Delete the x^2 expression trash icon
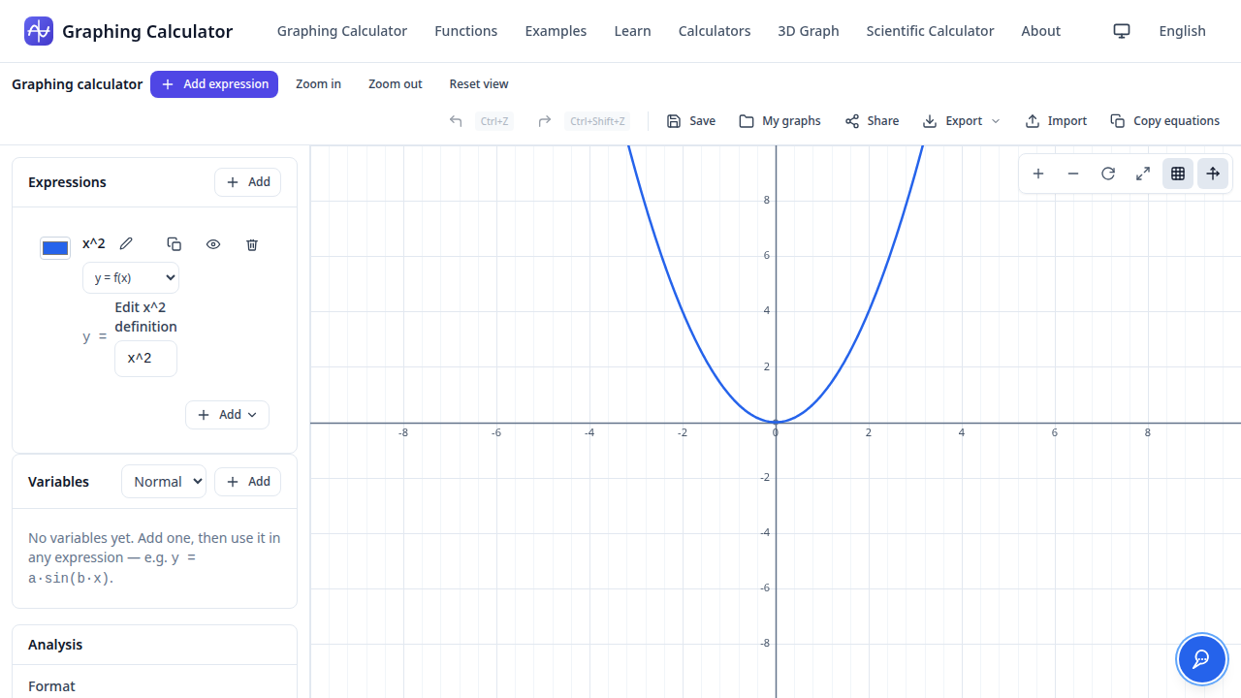This screenshot has width=1241, height=698. pos(252,244)
